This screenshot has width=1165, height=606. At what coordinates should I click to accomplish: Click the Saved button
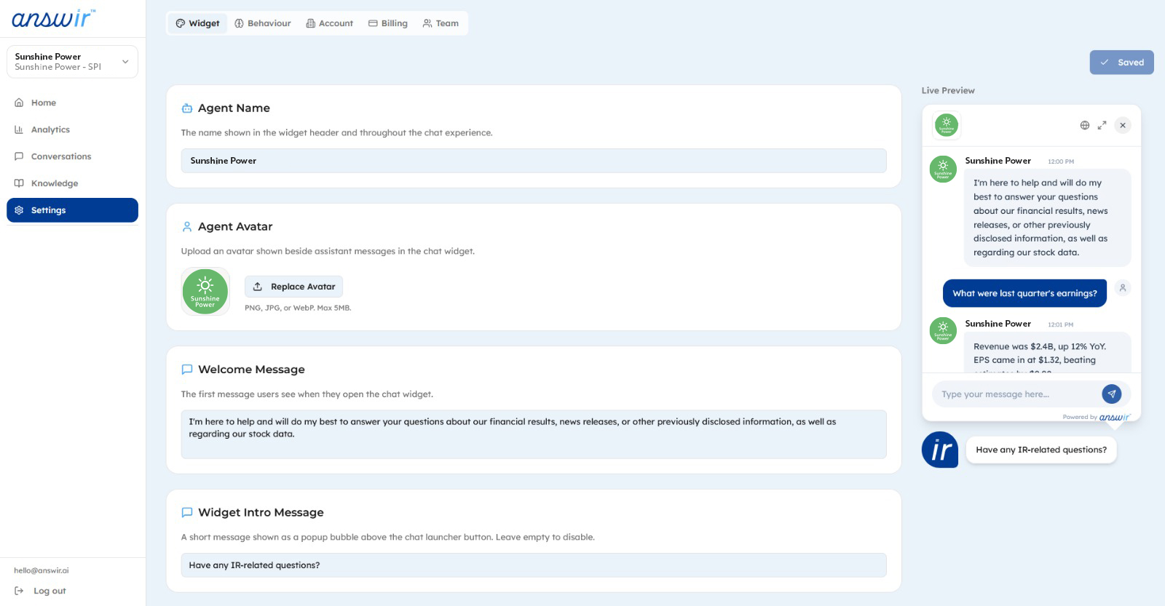point(1121,63)
